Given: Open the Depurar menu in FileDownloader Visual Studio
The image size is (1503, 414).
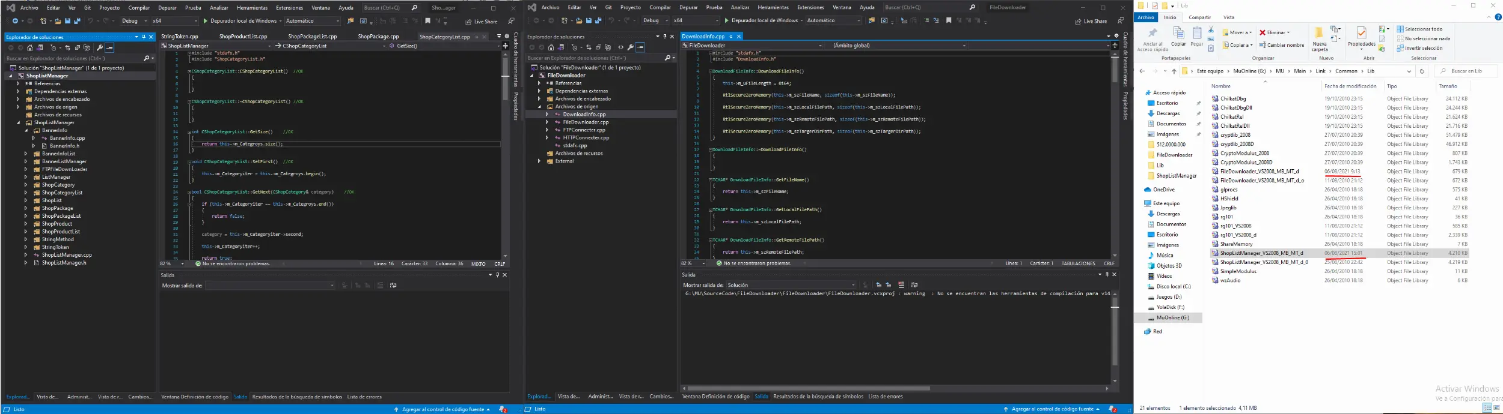Looking at the screenshot, I should (x=688, y=7).
